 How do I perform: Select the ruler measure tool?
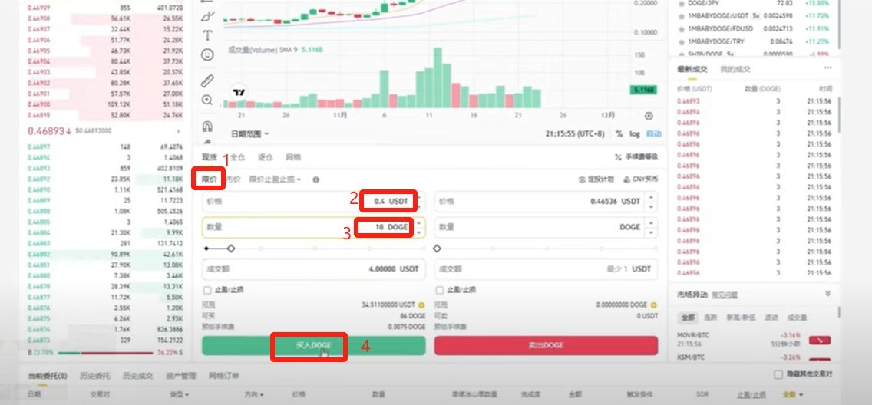click(x=207, y=81)
